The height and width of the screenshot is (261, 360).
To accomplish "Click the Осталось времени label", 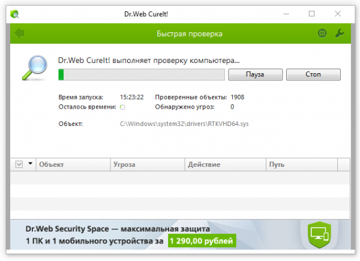I will (87, 107).
